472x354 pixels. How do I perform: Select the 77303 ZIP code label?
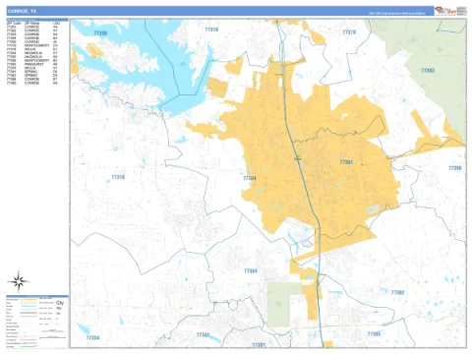428,71
